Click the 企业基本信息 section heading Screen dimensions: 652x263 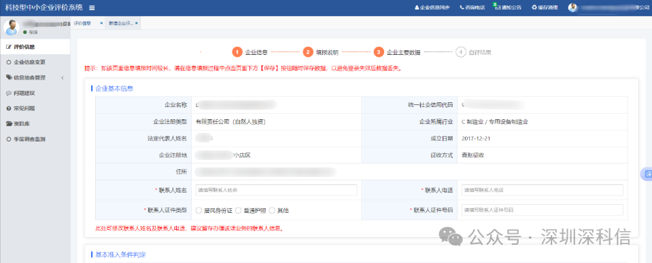pyautogui.click(x=114, y=88)
